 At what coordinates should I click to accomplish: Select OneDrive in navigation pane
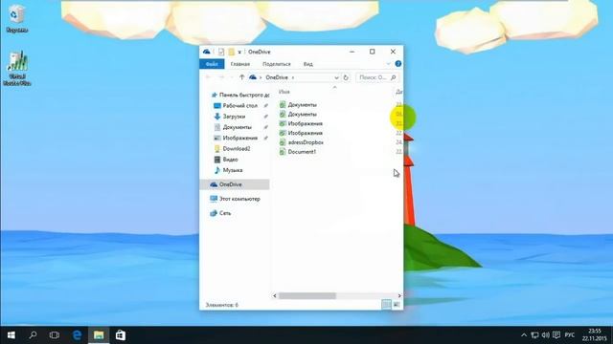coord(235,184)
